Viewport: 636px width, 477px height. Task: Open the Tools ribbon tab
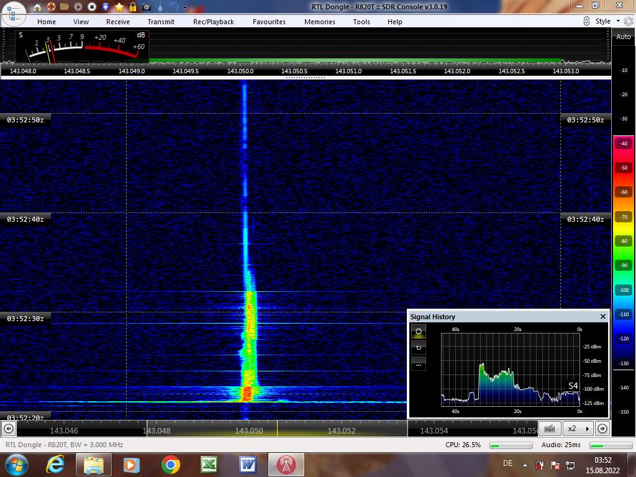pyautogui.click(x=361, y=22)
